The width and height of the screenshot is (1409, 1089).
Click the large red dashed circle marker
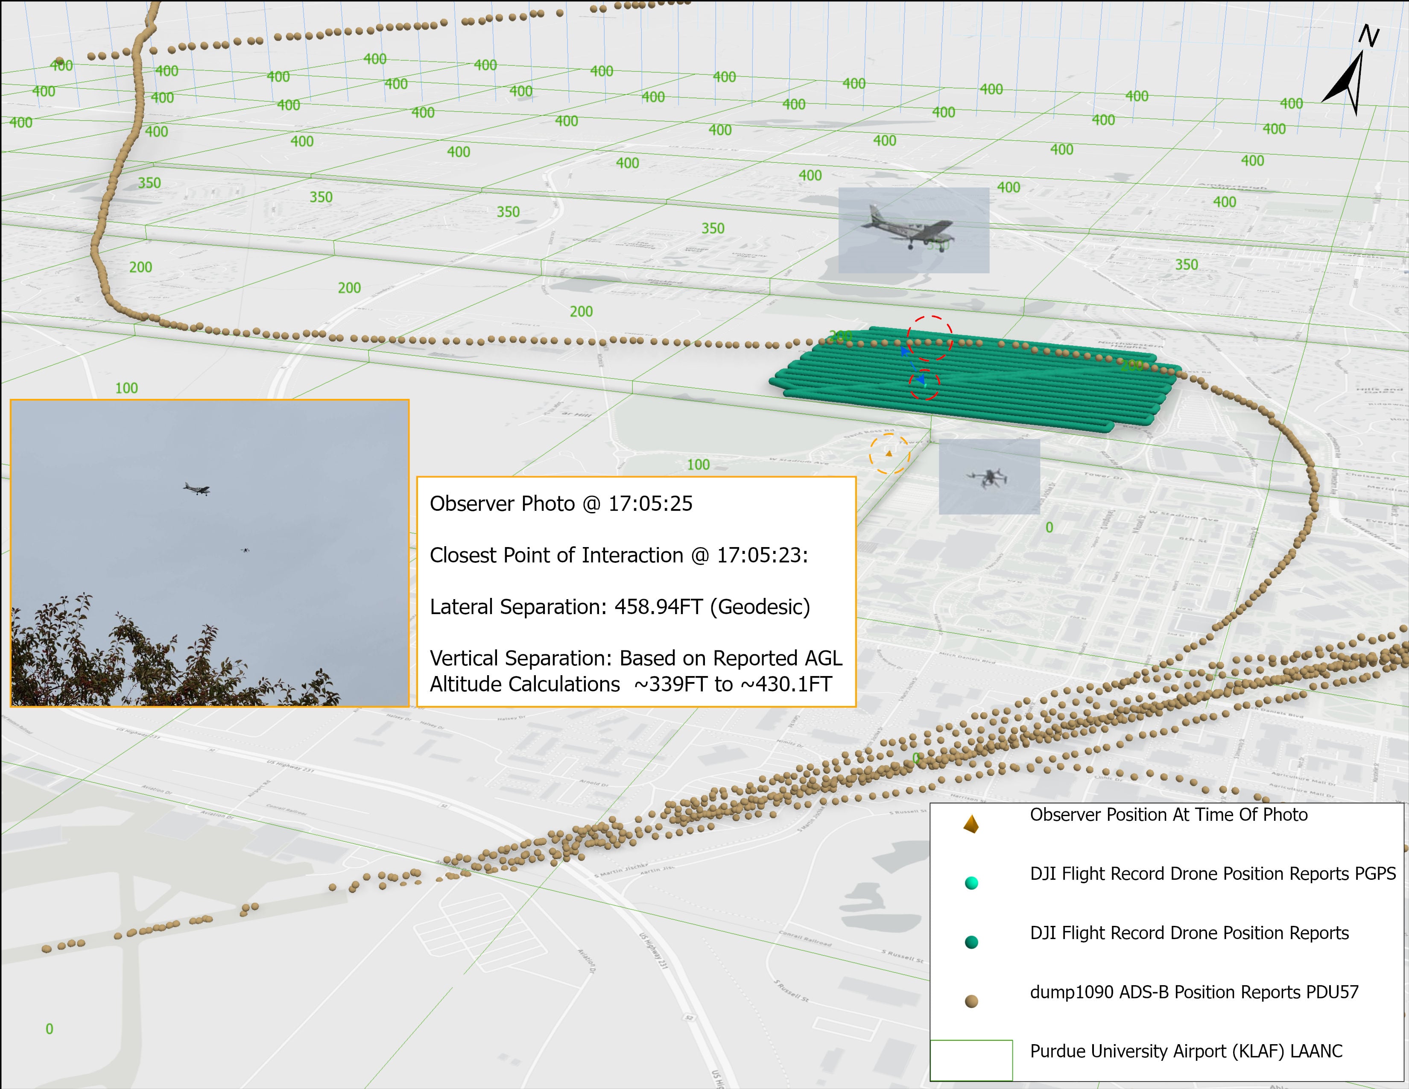click(930, 338)
